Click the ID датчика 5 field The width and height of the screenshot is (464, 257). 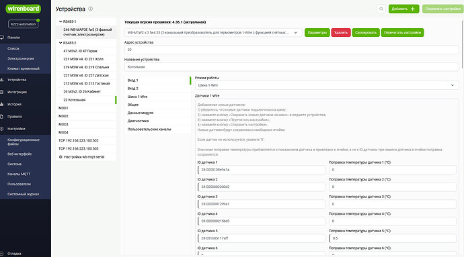point(262,238)
